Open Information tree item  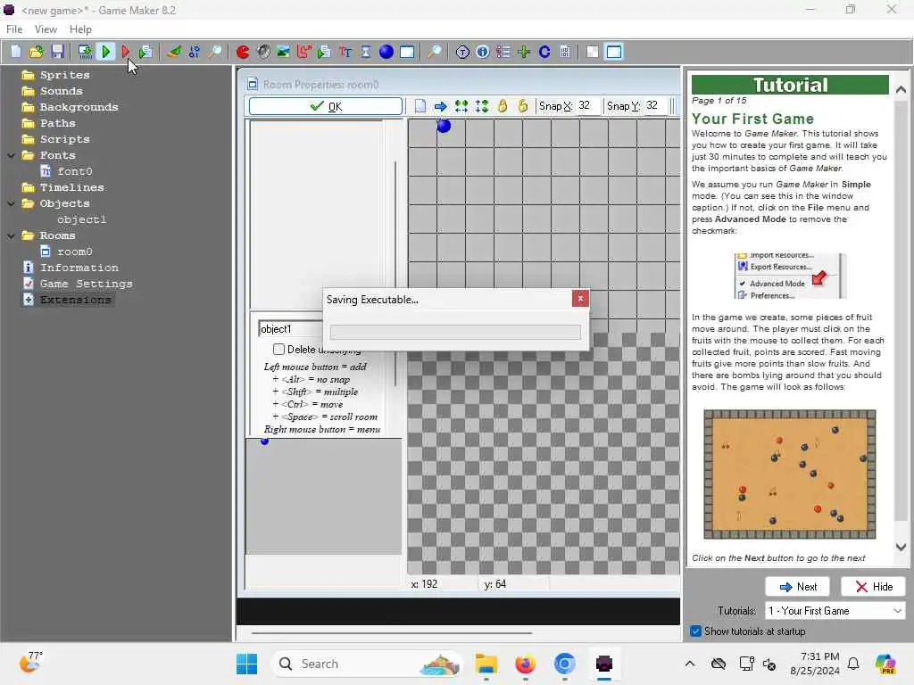[79, 268]
